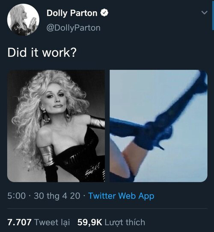
Task: Click the blue scrollbar strip at edge
Action: point(213,15)
